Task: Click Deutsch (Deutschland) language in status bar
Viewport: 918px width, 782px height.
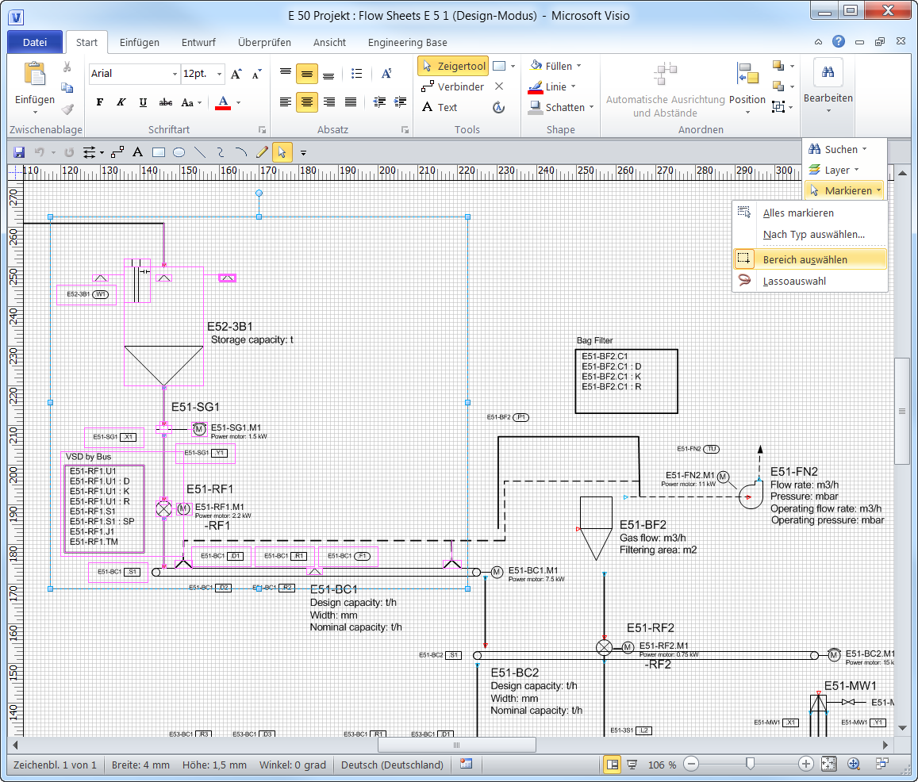Action: [x=392, y=765]
